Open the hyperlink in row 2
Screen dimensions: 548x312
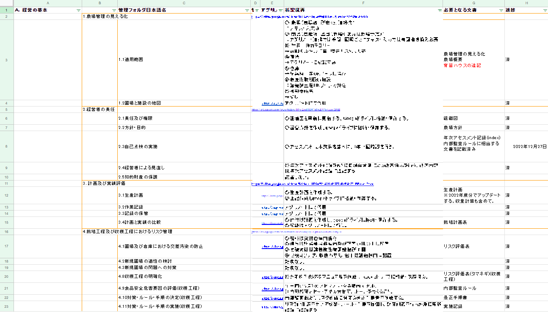pyautogui.click(x=296, y=17)
